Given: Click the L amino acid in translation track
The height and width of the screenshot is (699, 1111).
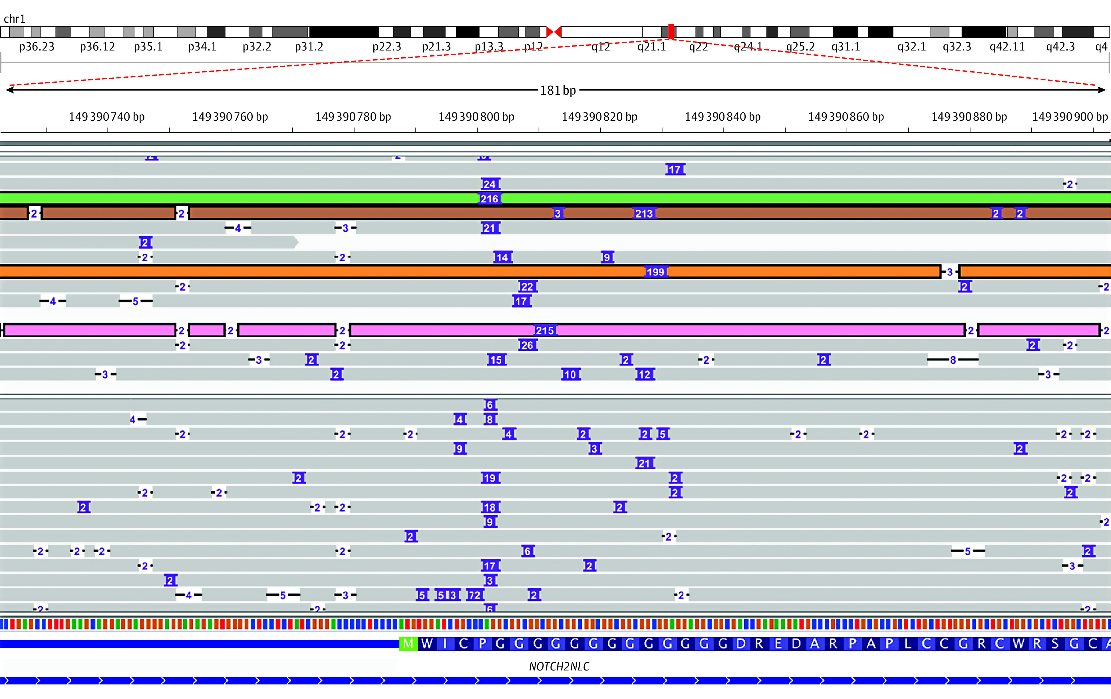Looking at the screenshot, I should (x=907, y=644).
